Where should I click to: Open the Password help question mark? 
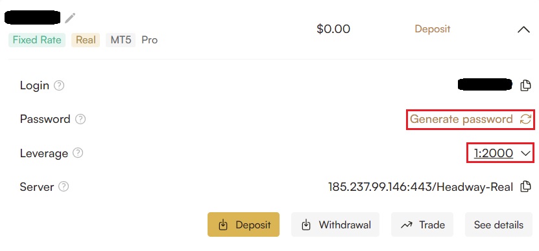tap(80, 119)
